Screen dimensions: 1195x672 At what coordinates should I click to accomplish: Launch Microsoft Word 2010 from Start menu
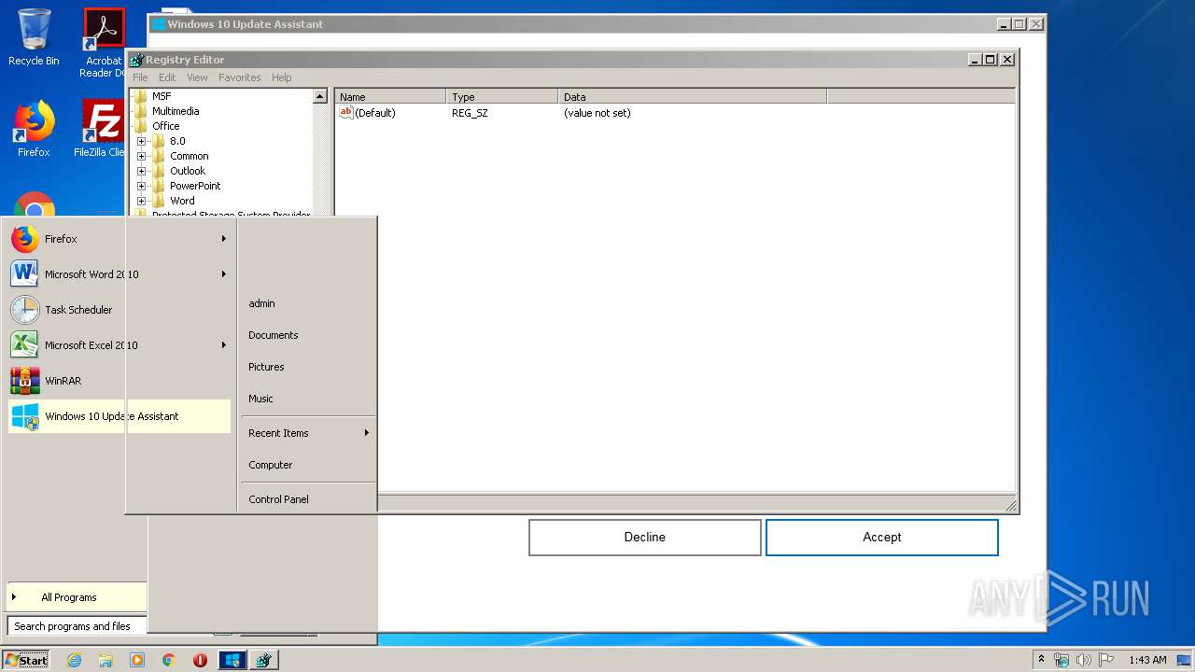click(119, 274)
